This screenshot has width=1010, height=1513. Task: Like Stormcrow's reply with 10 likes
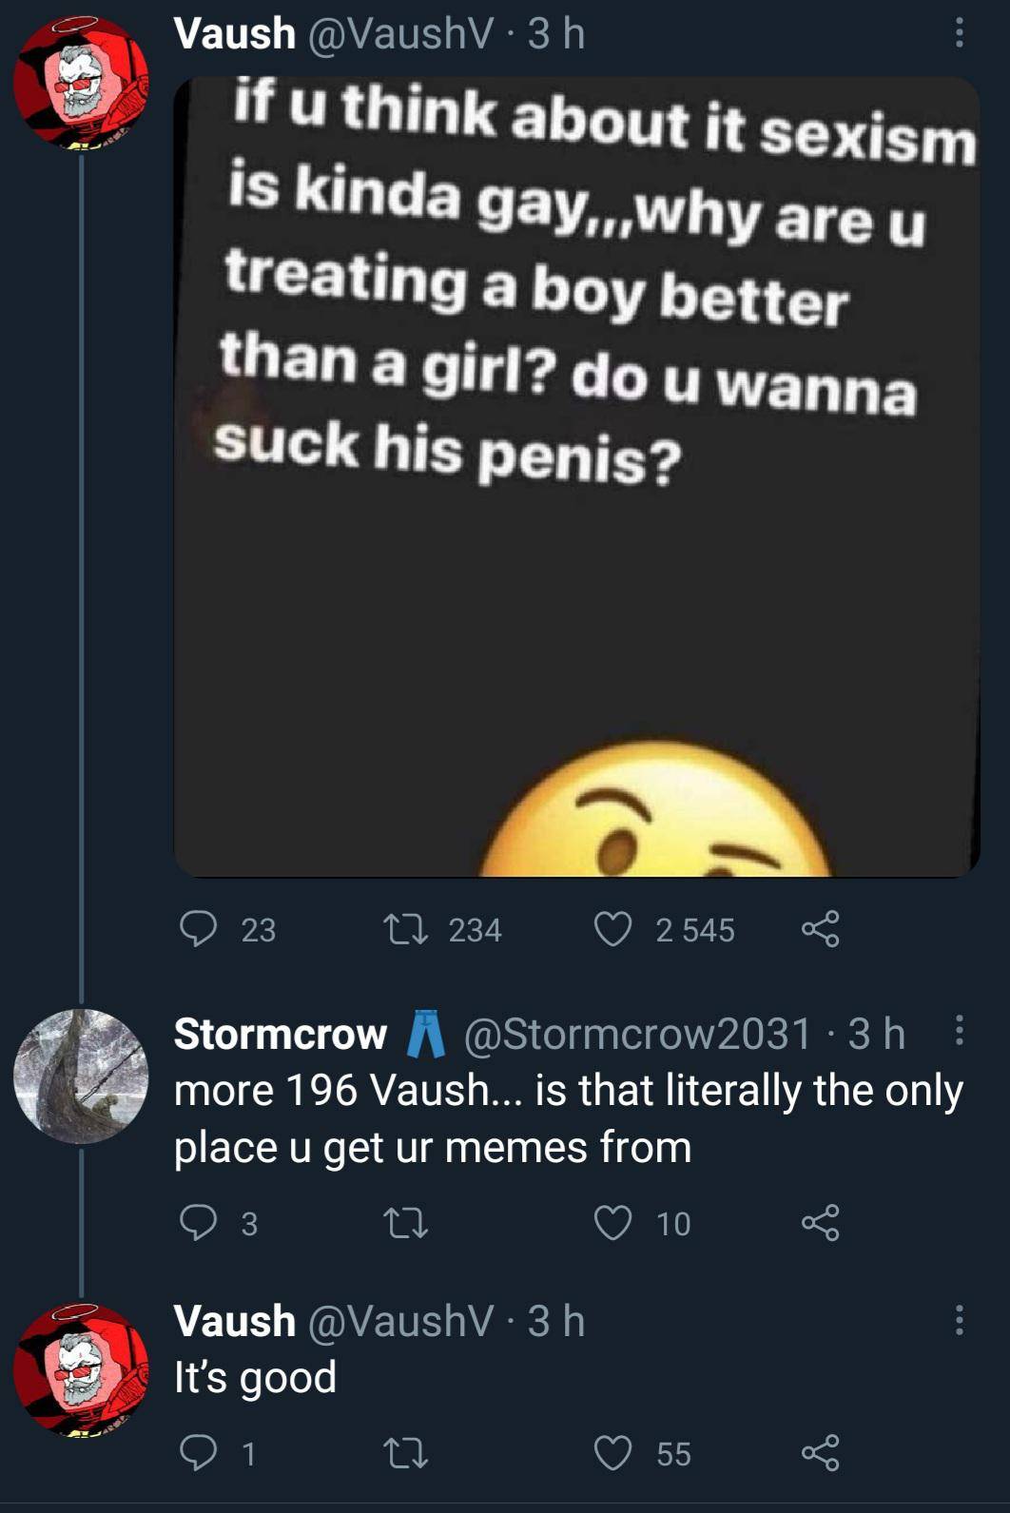613,1223
